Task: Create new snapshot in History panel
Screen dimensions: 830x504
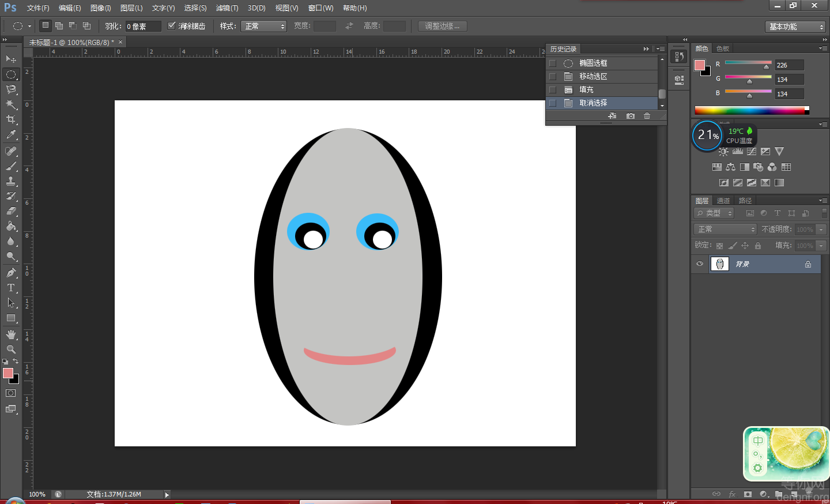Action: 631,116
